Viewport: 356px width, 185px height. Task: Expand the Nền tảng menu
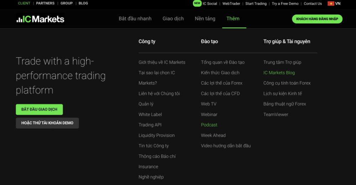pyautogui.click(x=205, y=18)
